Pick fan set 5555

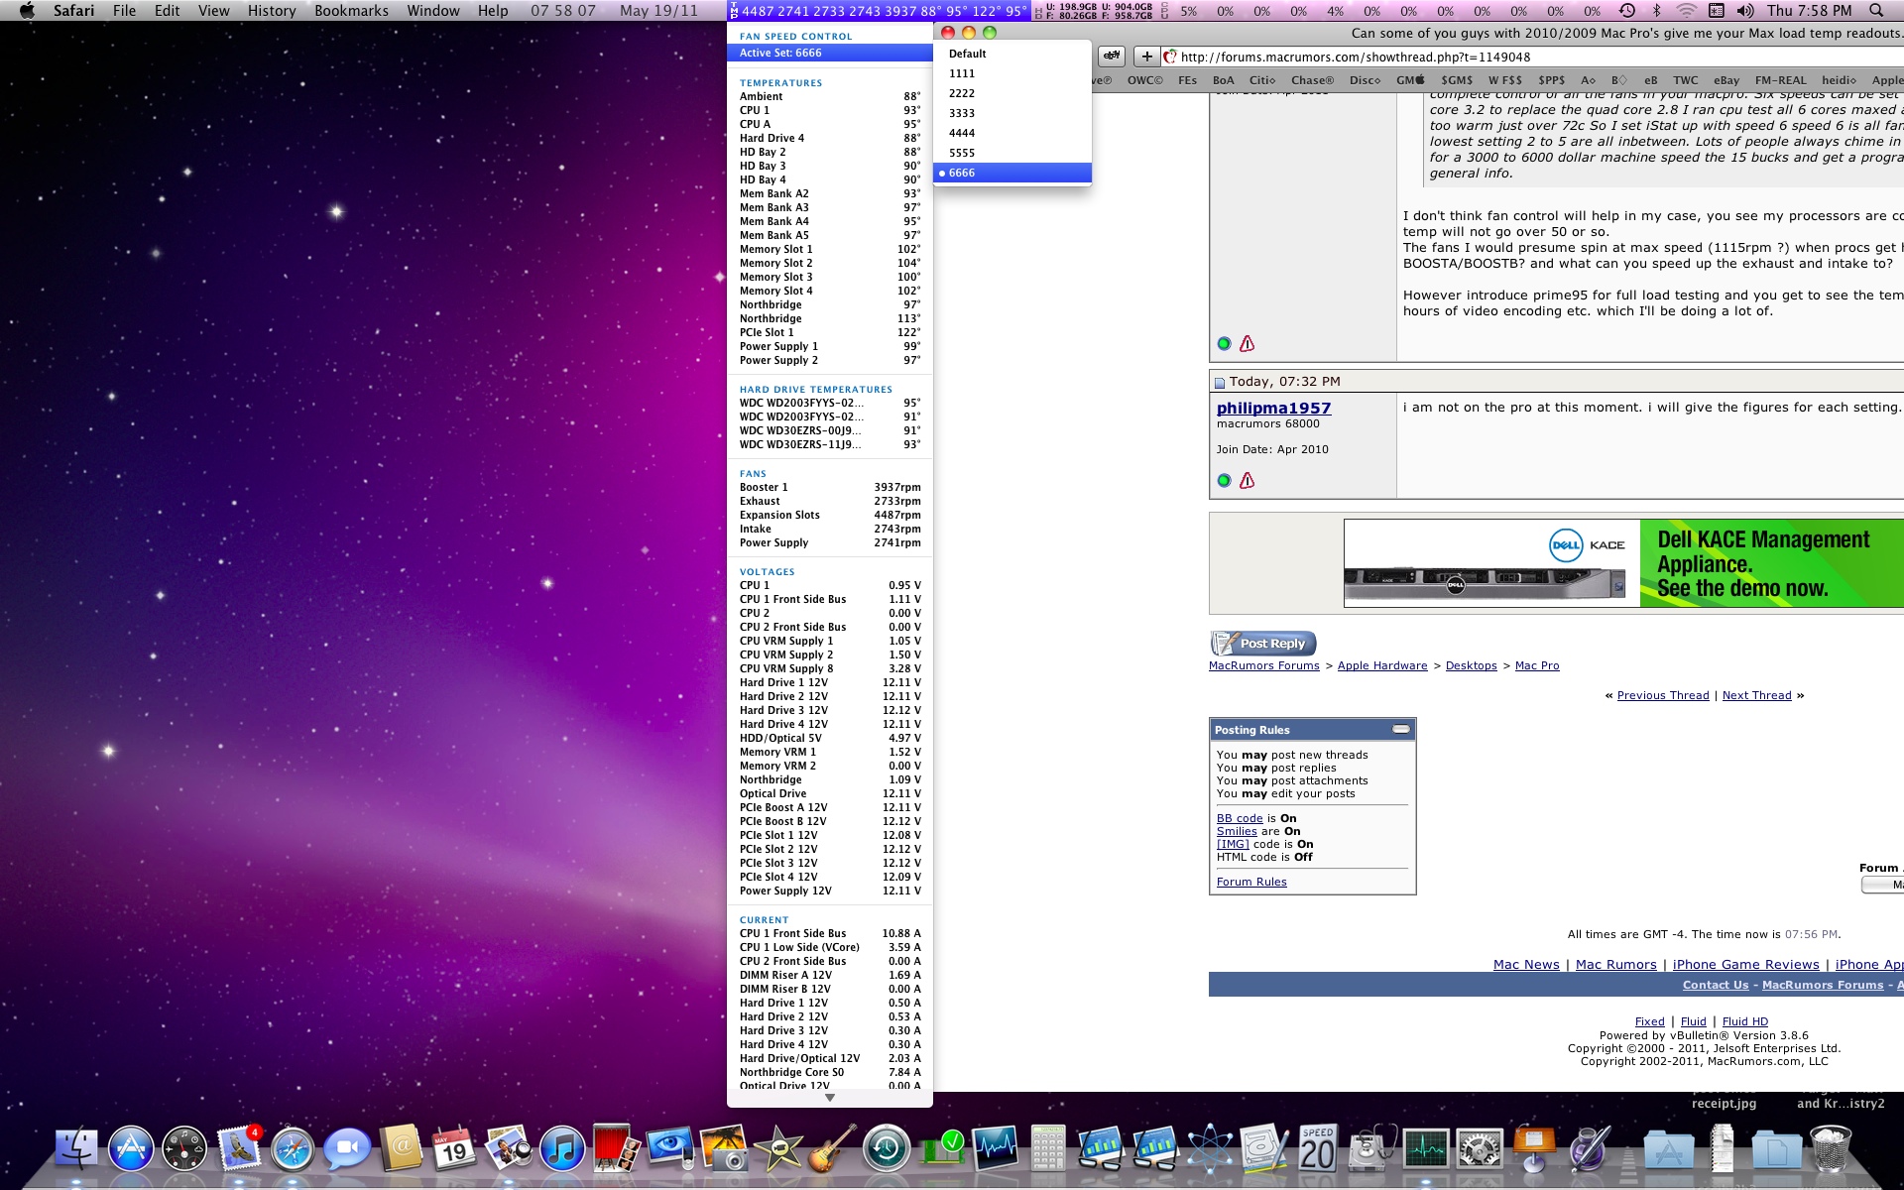pos(1012,153)
